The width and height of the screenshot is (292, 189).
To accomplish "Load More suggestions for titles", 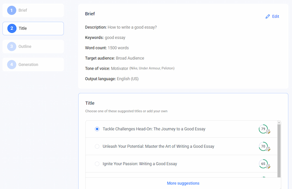I will tap(183, 183).
